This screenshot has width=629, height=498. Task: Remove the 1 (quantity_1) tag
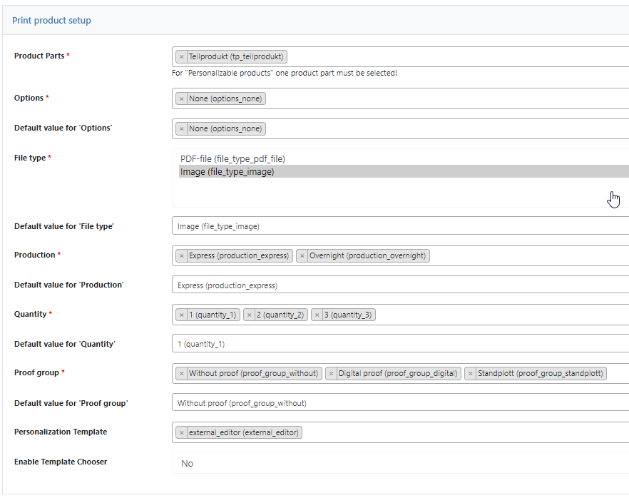coord(182,315)
